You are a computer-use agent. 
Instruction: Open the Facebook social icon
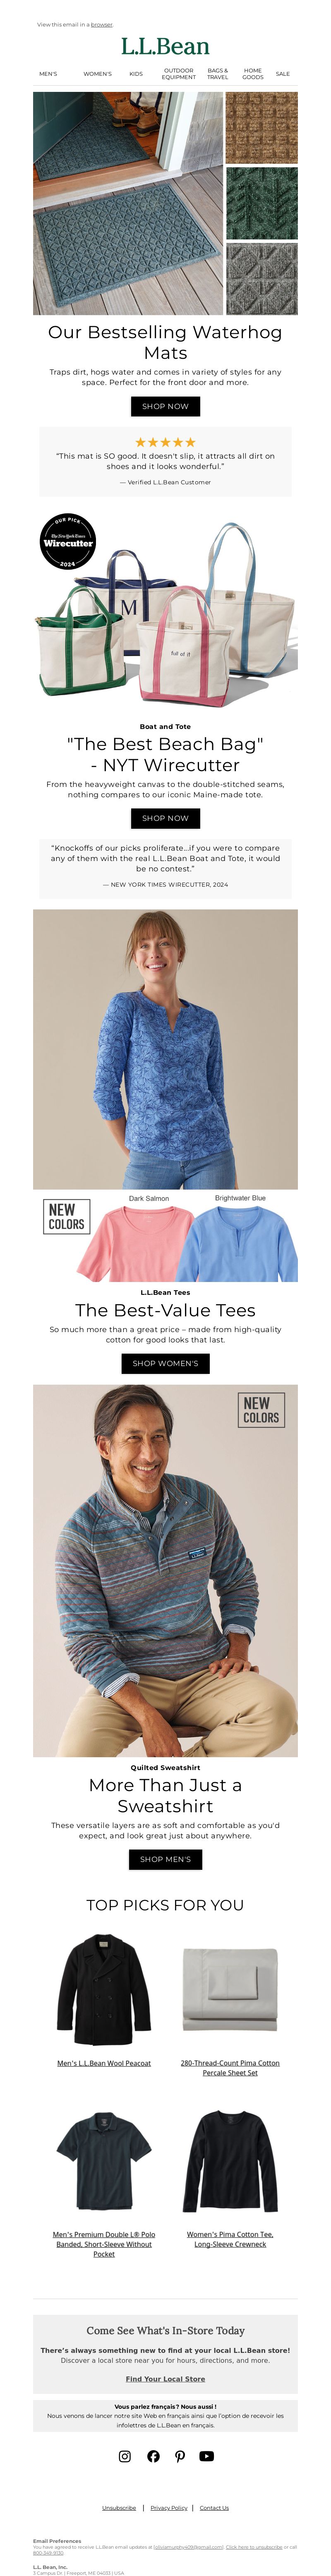(x=153, y=2455)
